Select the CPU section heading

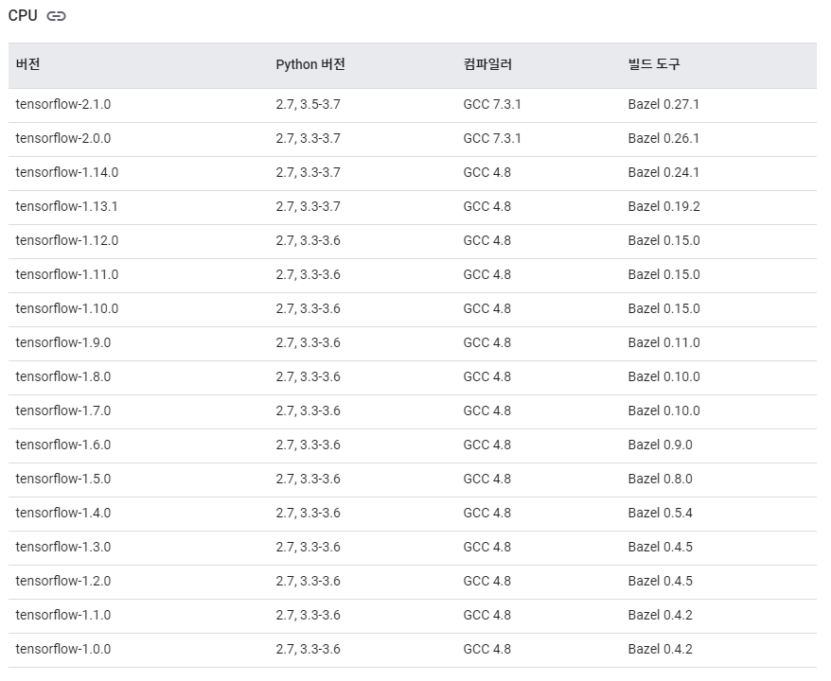click(23, 16)
